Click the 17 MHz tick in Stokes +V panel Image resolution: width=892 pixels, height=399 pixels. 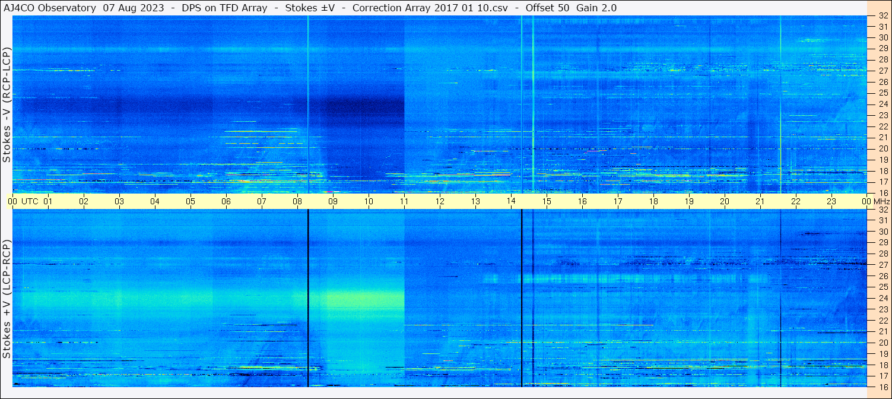[x=883, y=375]
